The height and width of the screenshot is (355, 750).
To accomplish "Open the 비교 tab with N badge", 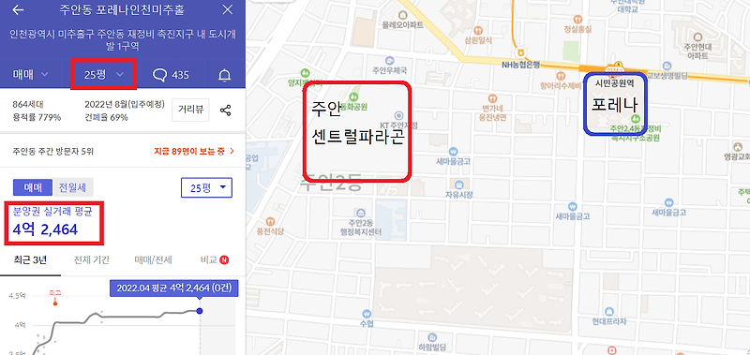I will 215,260.
